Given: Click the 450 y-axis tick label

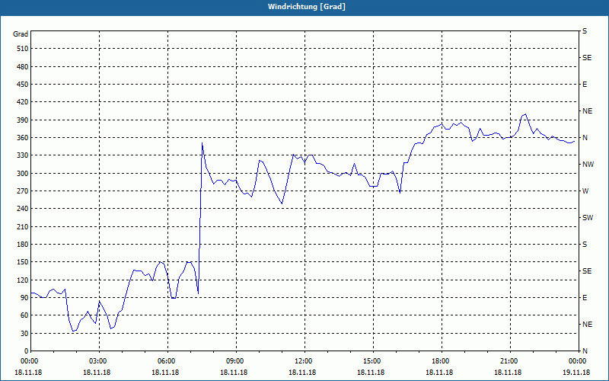Looking at the screenshot, I should [x=23, y=85].
